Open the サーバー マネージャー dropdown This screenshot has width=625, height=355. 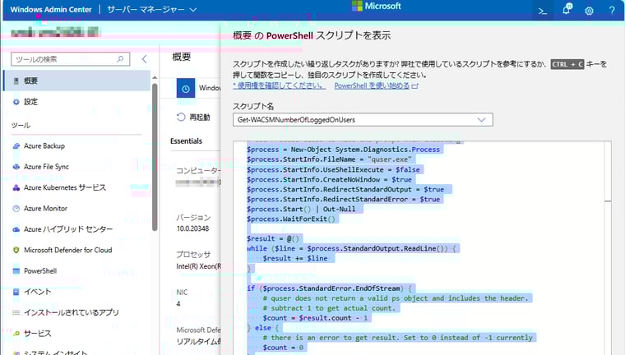[152, 10]
